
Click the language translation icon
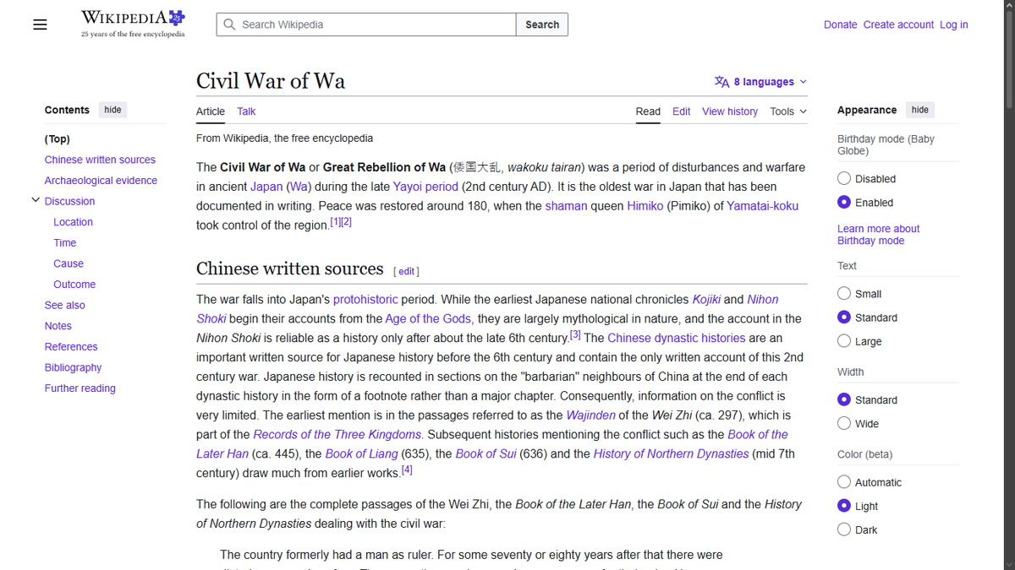coord(721,82)
